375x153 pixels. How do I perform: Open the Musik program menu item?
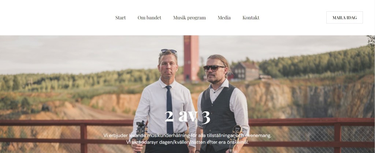pyautogui.click(x=189, y=18)
